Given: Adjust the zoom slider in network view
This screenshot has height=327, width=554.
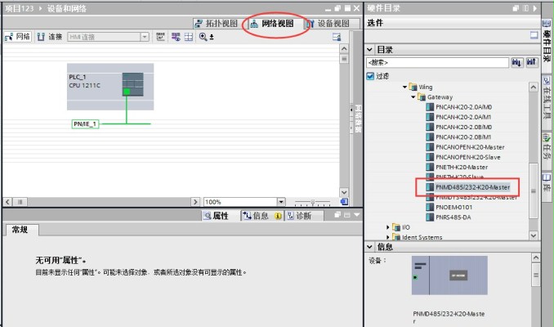Looking at the screenshot, I should (312, 202).
